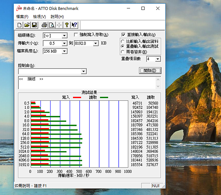The width and height of the screenshot is (221, 195).
Task: Click the write value 92452
Action: [x=137, y=107]
